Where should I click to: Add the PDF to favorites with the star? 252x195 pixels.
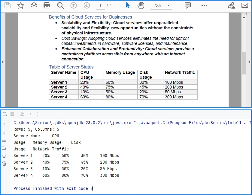coord(20,5)
